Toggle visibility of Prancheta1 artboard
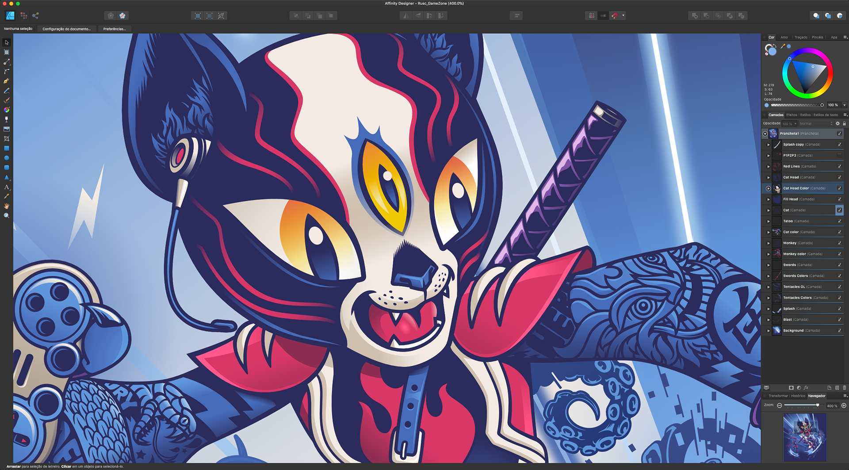 839,134
